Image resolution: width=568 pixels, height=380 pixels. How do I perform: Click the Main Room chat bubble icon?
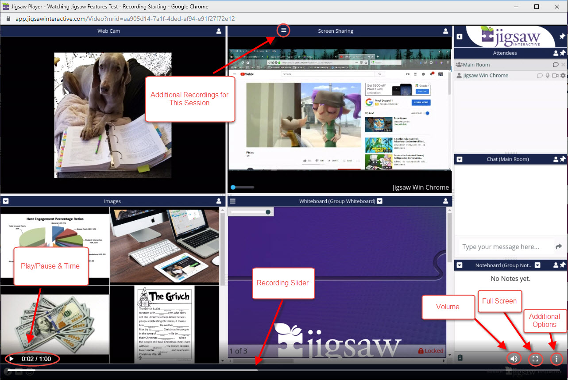click(556, 65)
